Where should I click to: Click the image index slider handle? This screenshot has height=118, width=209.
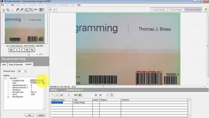point(29,54)
